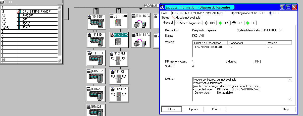
Task: Click the Module not available status icon
Action: 173,18
